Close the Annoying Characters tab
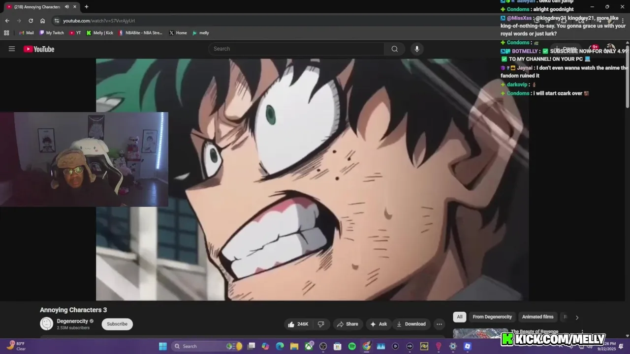This screenshot has width=630, height=354. [x=75, y=7]
